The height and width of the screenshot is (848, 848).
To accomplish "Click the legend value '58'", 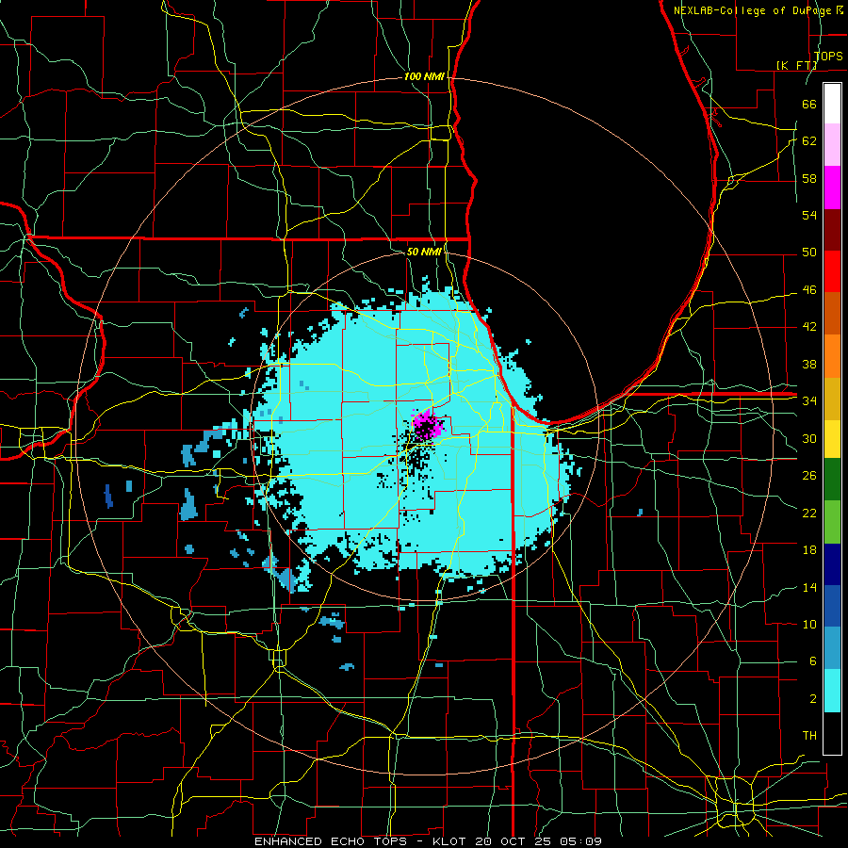I will (x=809, y=178).
